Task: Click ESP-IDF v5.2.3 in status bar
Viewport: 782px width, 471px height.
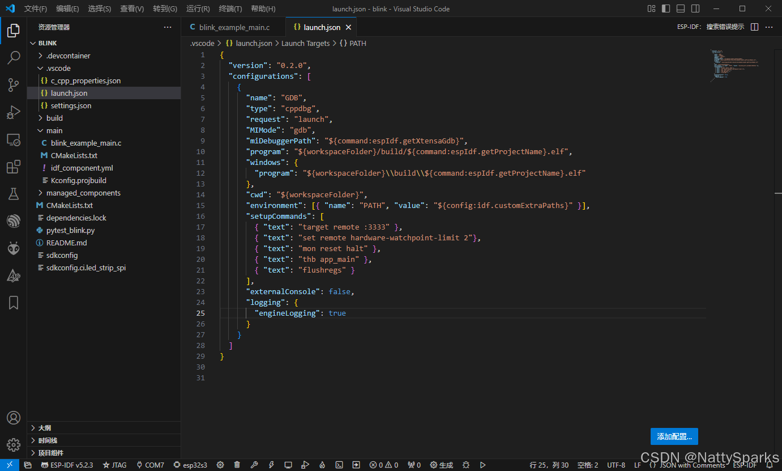Action: pyautogui.click(x=67, y=465)
